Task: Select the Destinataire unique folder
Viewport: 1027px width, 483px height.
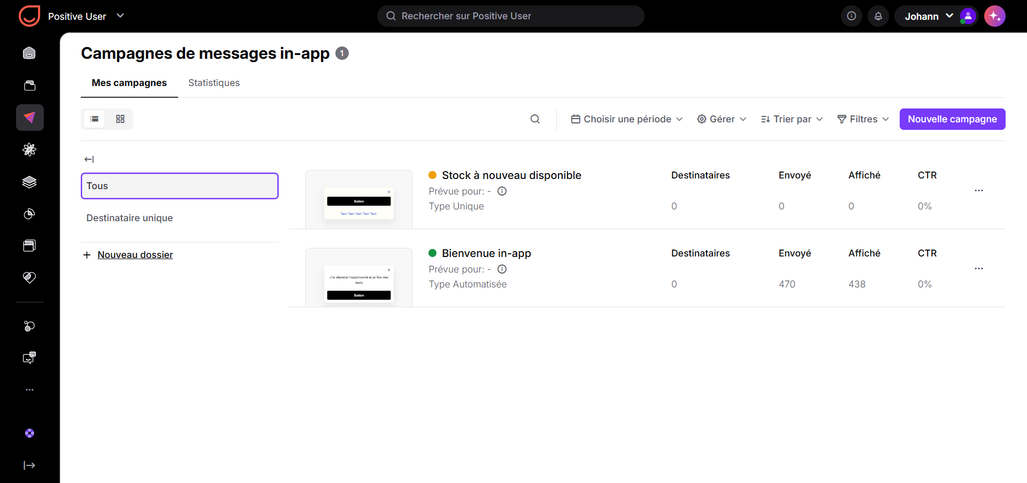Action: [x=180, y=218]
